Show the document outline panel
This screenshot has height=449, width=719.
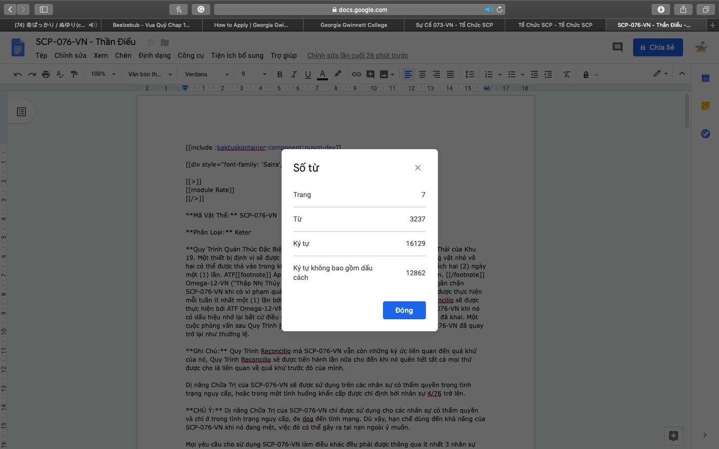click(21, 112)
